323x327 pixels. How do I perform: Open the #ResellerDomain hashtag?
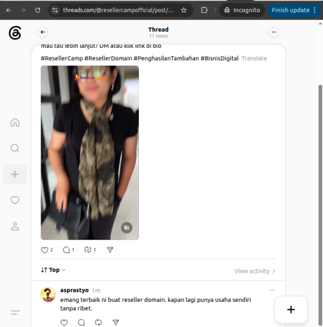pyautogui.click(x=108, y=58)
